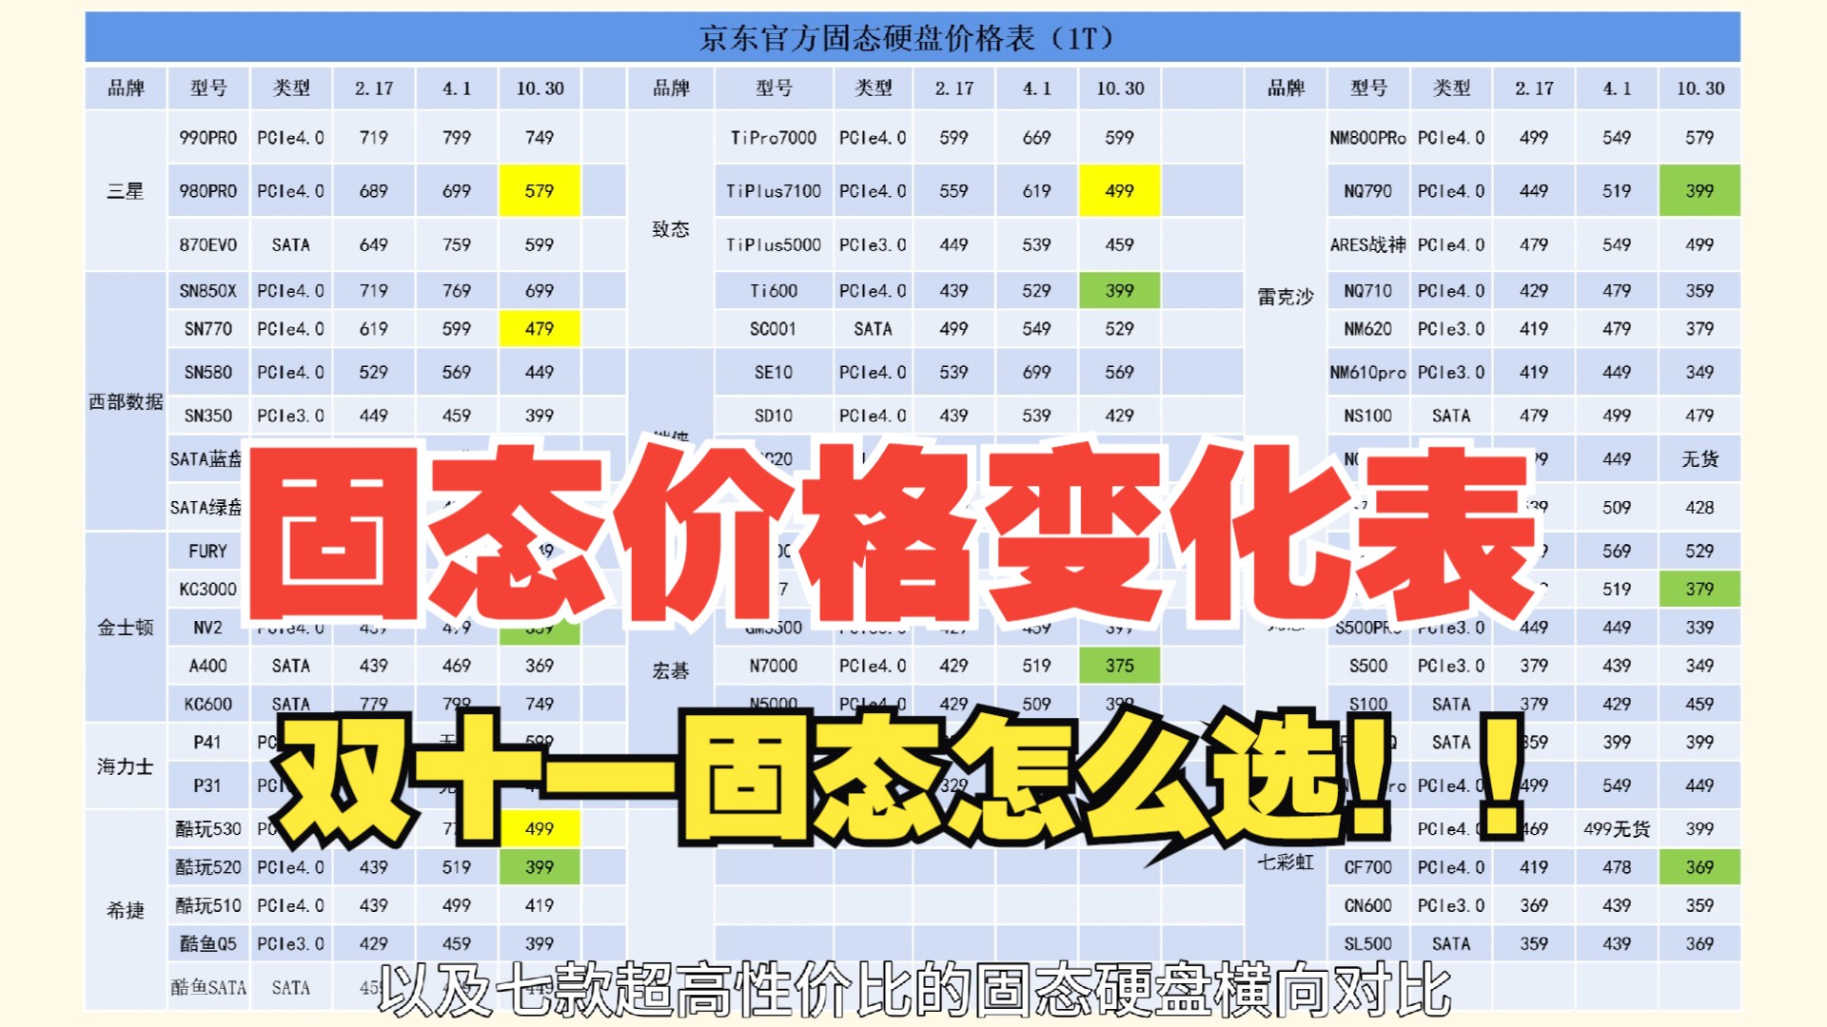1827x1027 pixels.
Task: Click yellow-highlighted 479 price in SN770 row
Action: click(540, 329)
